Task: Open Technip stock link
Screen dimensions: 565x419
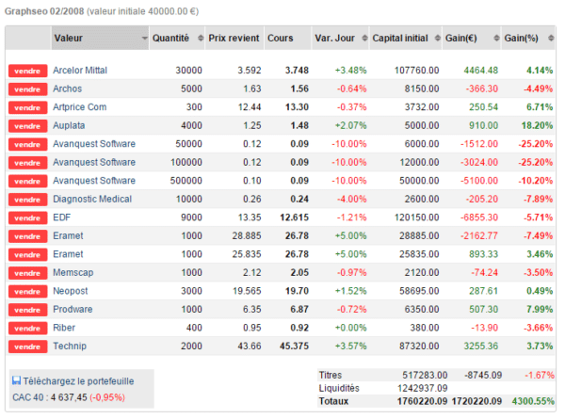Action: click(x=70, y=346)
